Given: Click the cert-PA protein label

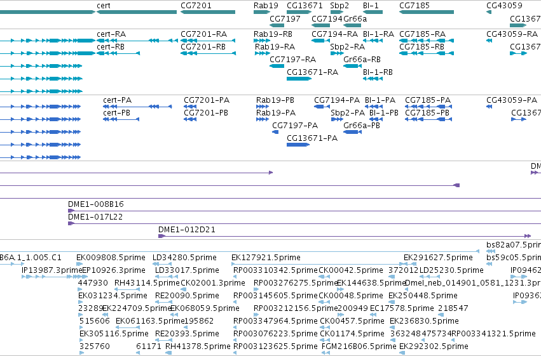Looking at the screenshot, I should pos(118,100).
